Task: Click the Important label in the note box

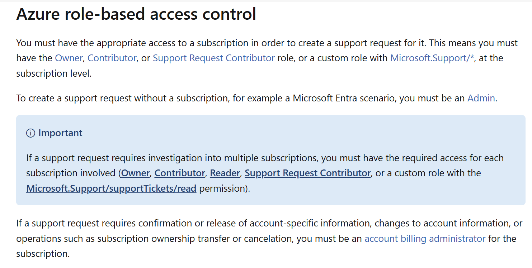Action: click(60, 133)
